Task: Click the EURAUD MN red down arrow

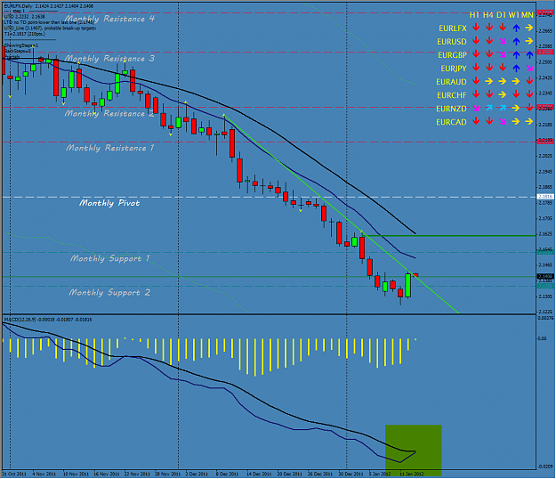Action: click(529, 81)
